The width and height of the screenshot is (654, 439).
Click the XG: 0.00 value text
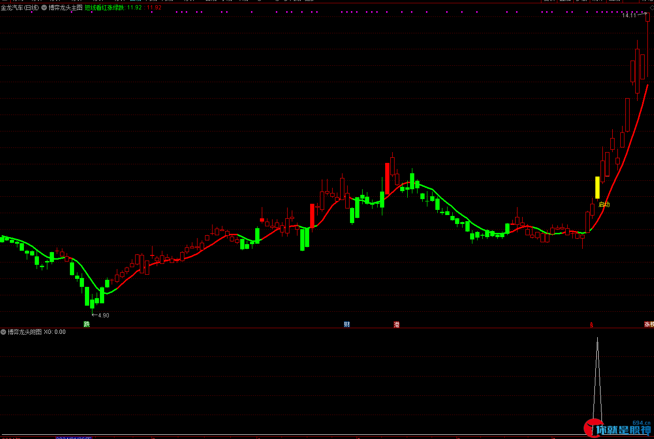point(55,332)
